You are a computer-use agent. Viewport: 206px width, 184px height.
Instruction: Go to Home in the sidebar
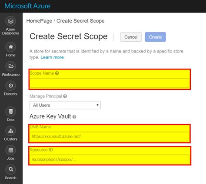pyautogui.click(x=10, y=47)
